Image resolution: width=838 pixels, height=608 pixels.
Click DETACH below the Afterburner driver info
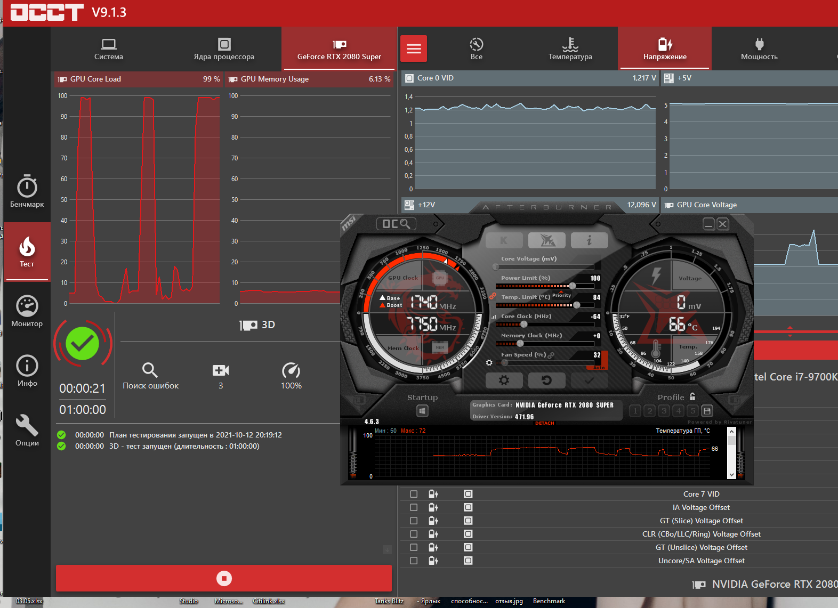[545, 423]
